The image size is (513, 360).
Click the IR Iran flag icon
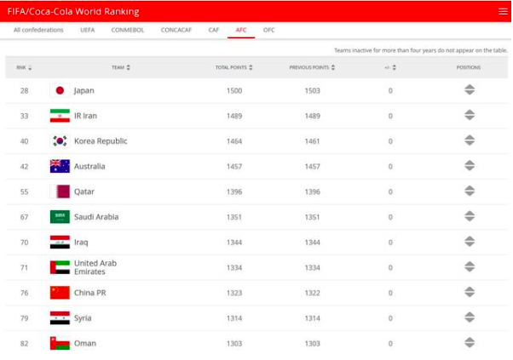click(60, 116)
